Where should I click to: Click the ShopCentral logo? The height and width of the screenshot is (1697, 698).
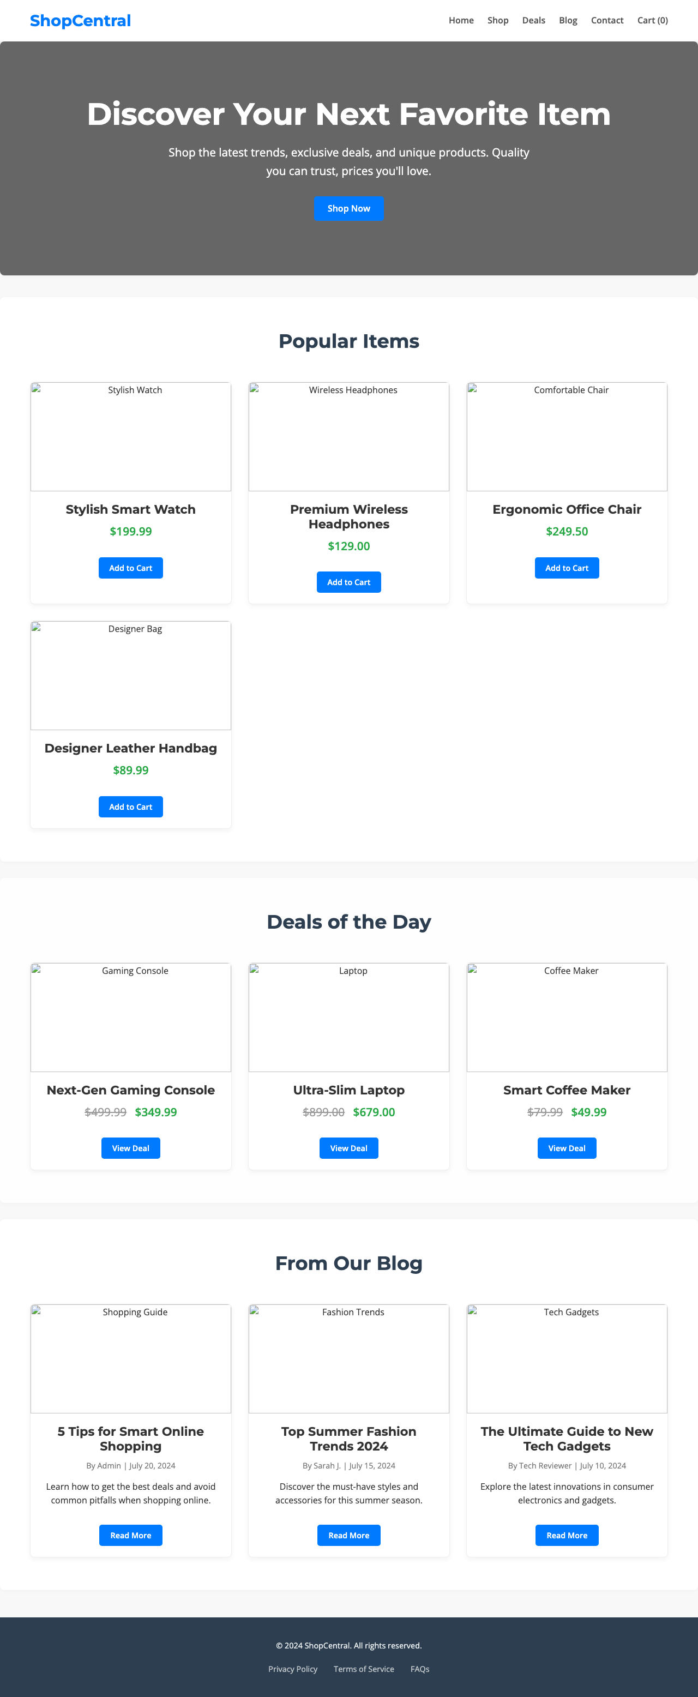pyautogui.click(x=80, y=20)
